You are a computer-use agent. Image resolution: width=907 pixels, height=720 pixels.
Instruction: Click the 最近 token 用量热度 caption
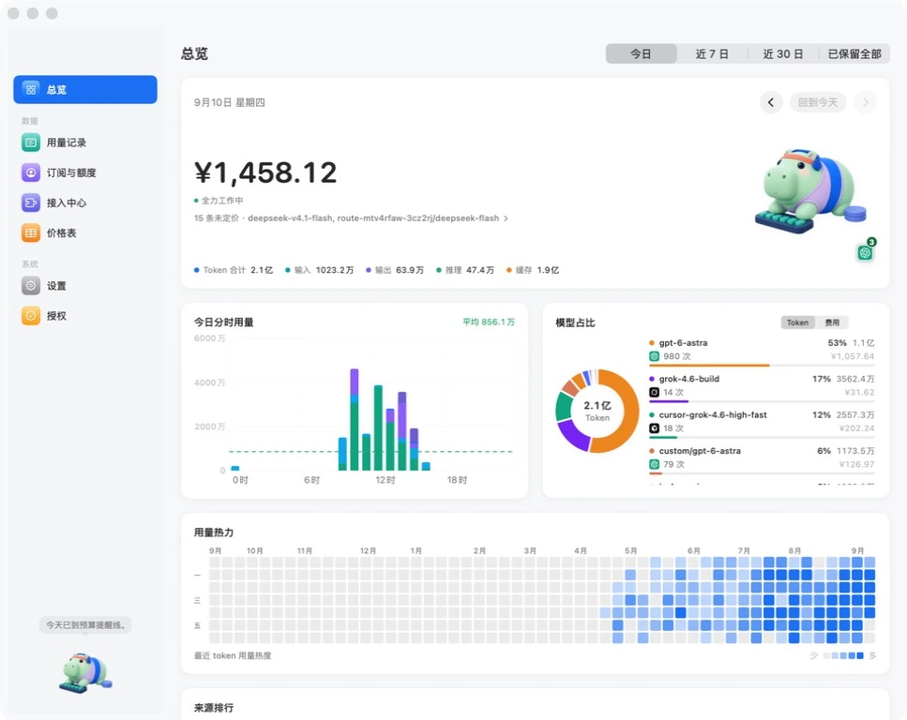[233, 656]
